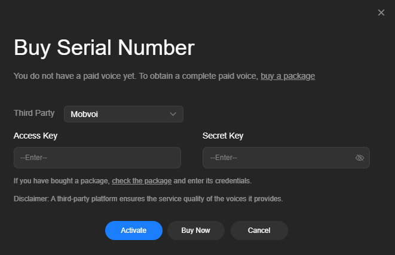This screenshot has width=395, height=255.
Task: Toggle Secret Key visibility eye icon
Action: (360, 158)
